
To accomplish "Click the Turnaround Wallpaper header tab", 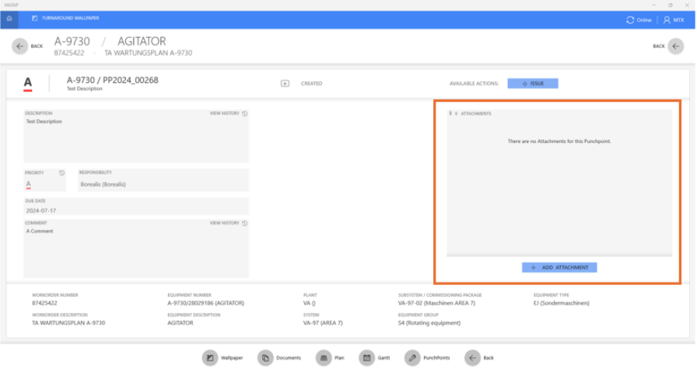I will 66,19.
